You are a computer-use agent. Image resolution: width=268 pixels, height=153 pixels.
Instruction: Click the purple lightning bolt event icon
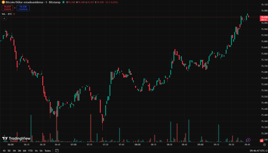click(249, 140)
